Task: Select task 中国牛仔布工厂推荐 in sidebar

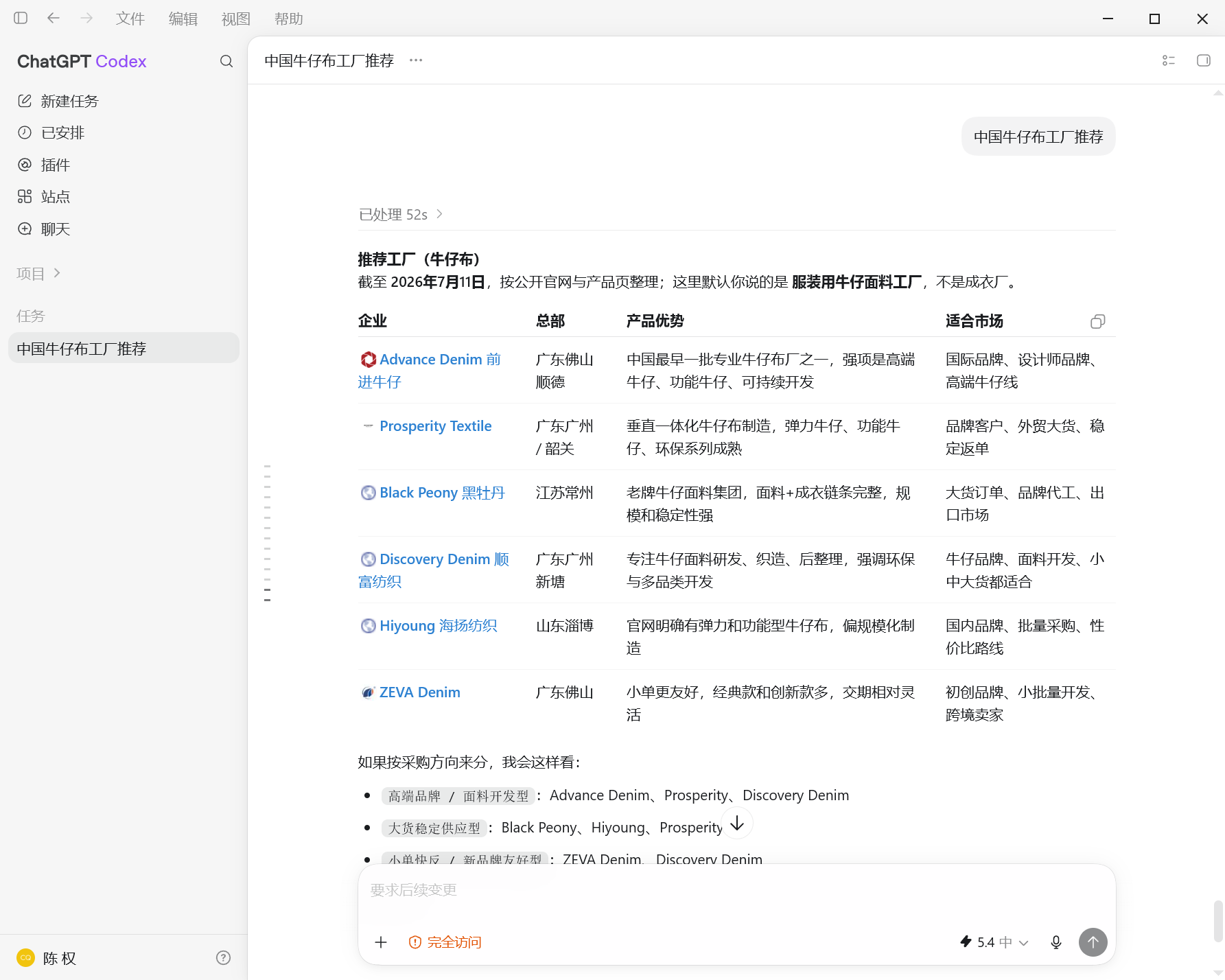Action: [124, 348]
